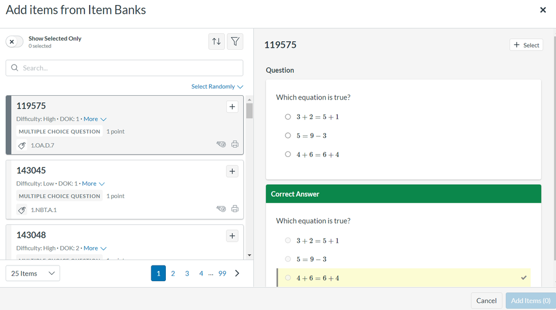The width and height of the screenshot is (556, 310).
Task: Expand the Select Randomly dropdown
Action: (x=217, y=87)
